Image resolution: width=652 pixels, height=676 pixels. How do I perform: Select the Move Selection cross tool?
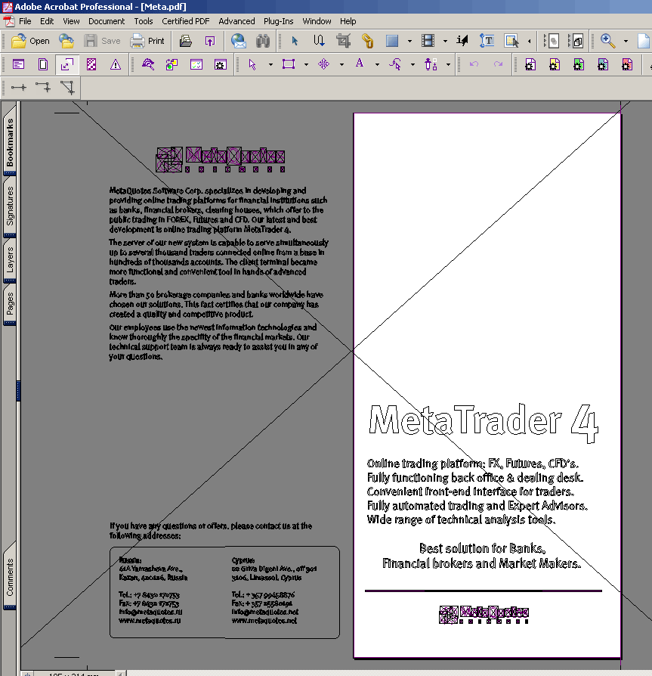click(x=324, y=65)
